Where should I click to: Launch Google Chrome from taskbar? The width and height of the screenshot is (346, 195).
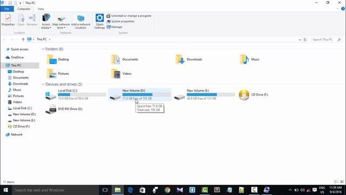point(168,190)
